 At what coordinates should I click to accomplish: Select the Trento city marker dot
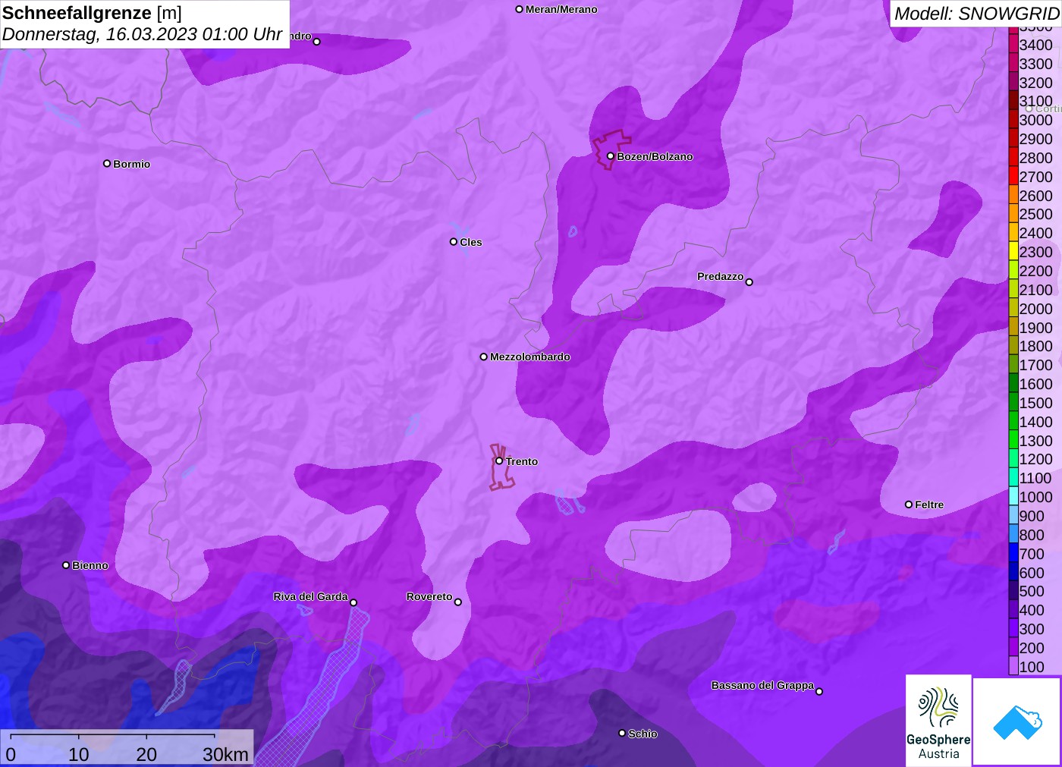(x=499, y=461)
